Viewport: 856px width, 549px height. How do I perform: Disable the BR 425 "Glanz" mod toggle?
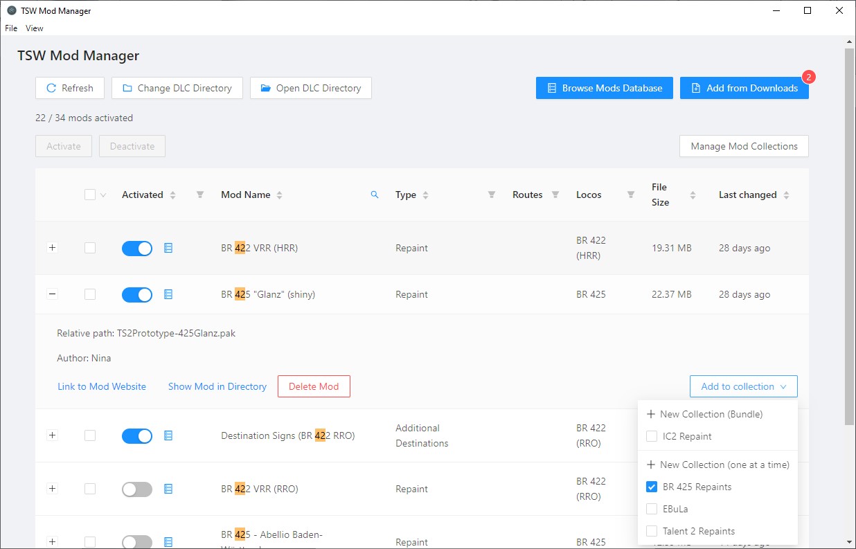tap(136, 295)
